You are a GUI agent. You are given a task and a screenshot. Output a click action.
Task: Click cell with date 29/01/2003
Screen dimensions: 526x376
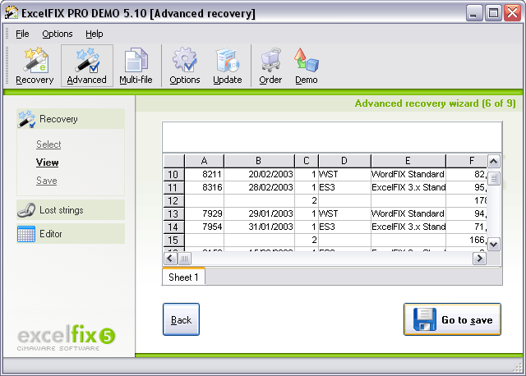click(x=259, y=213)
